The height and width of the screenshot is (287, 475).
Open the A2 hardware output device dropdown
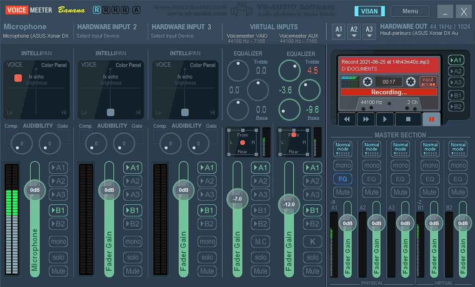354,32
